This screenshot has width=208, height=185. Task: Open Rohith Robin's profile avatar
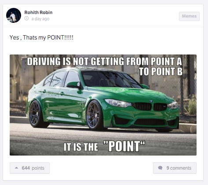click(14, 15)
